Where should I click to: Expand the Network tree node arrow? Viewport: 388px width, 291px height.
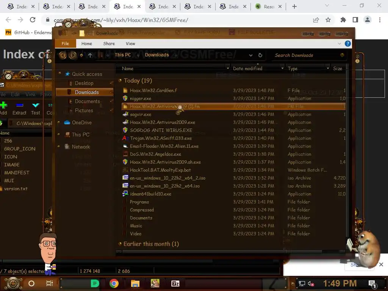point(59,147)
